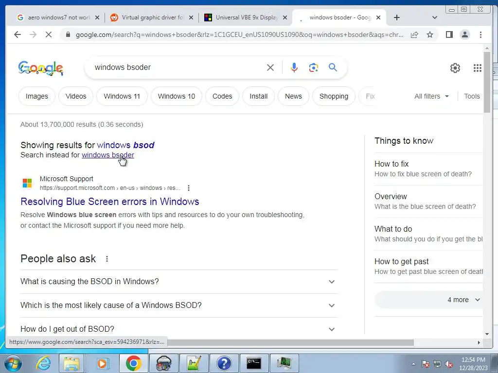
Task: View site info via the padlock icon
Action: pos(68,34)
